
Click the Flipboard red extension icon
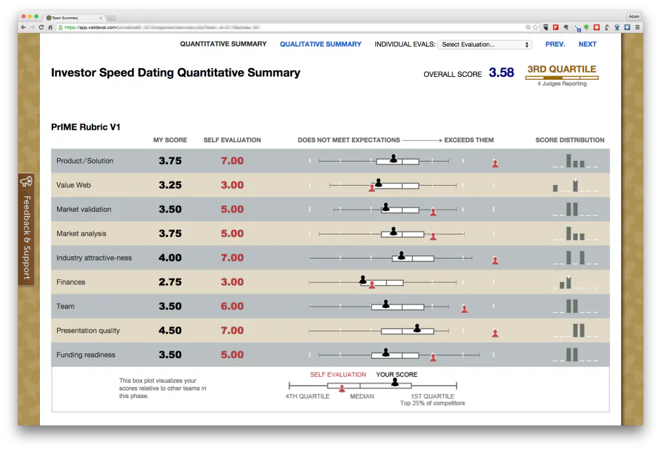point(556,27)
